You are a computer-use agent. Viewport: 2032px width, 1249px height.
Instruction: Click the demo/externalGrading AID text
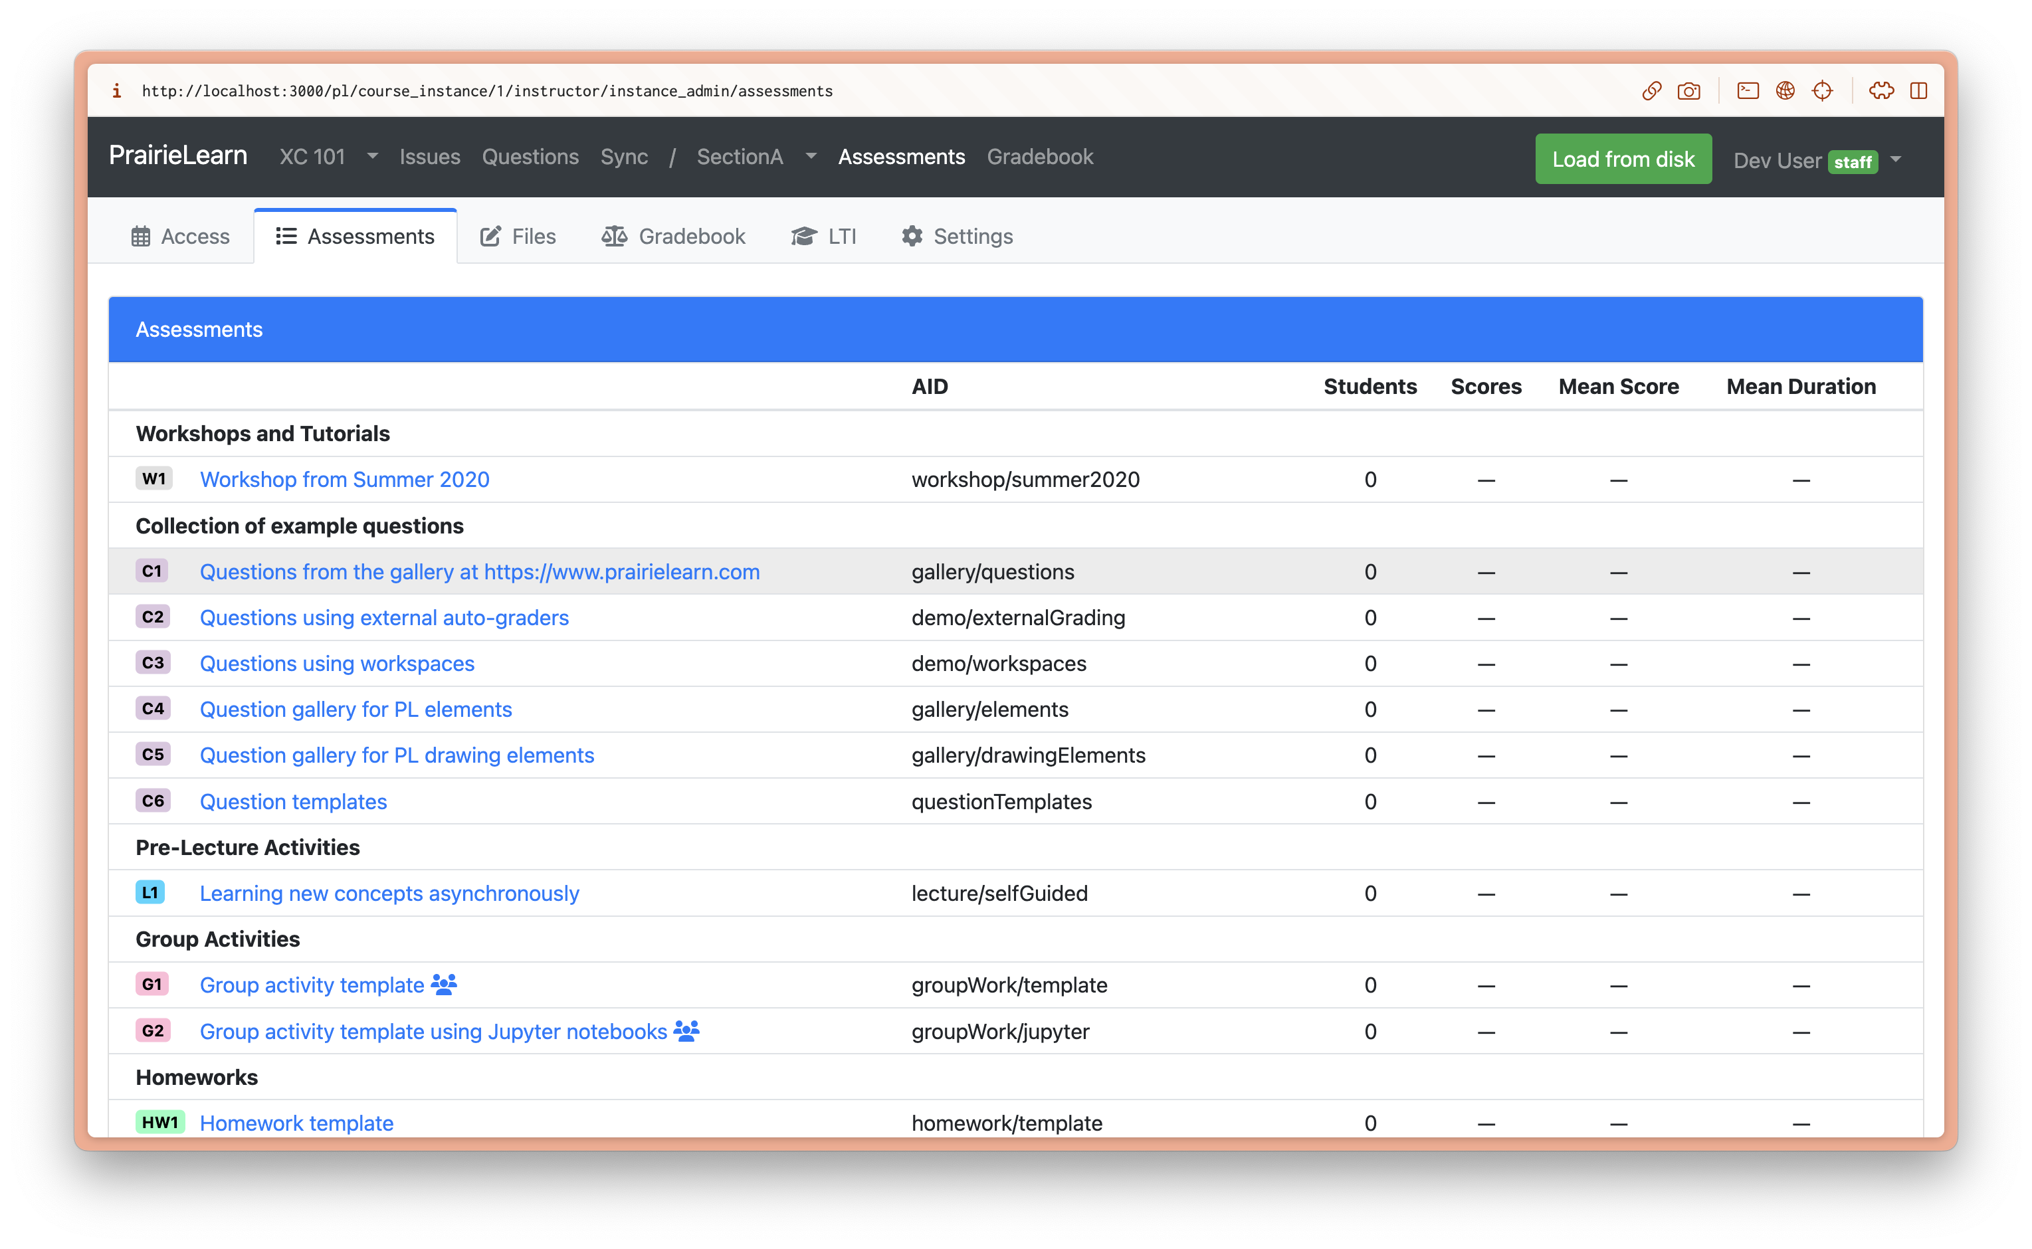1019,617
